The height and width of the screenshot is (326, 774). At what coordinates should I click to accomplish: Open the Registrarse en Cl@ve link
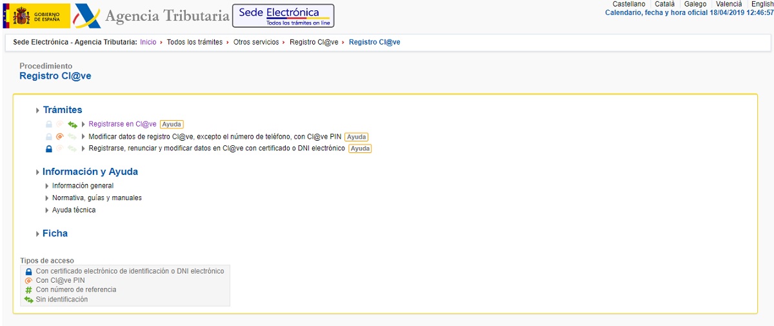click(123, 125)
